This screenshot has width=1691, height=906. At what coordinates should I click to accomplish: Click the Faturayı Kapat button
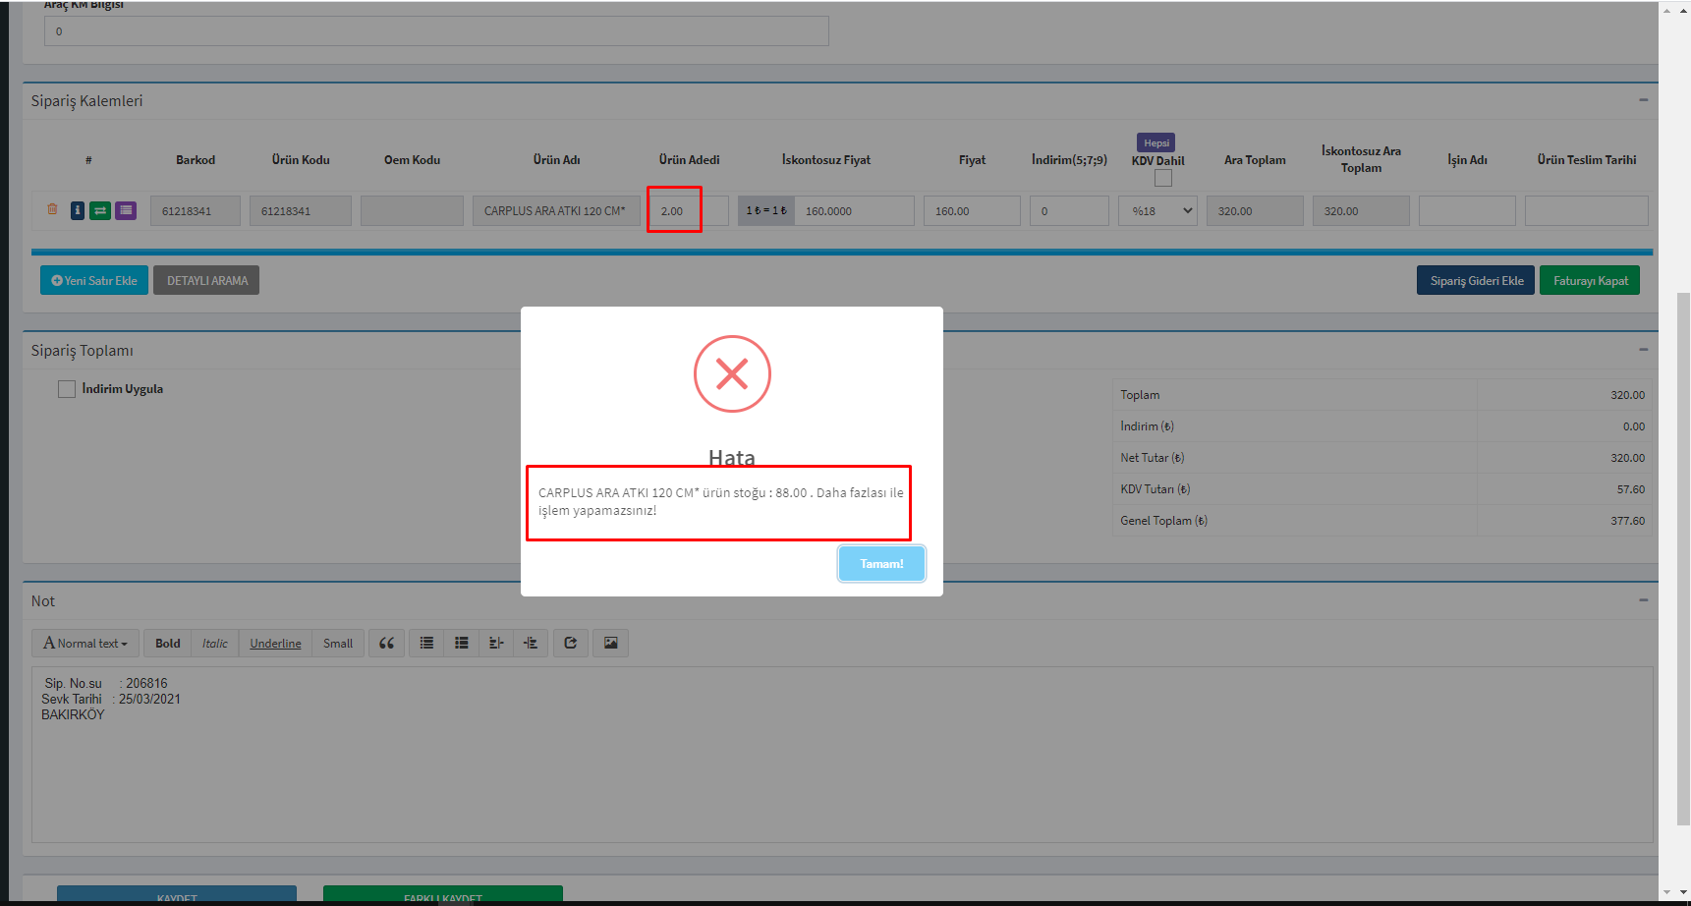point(1590,281)
